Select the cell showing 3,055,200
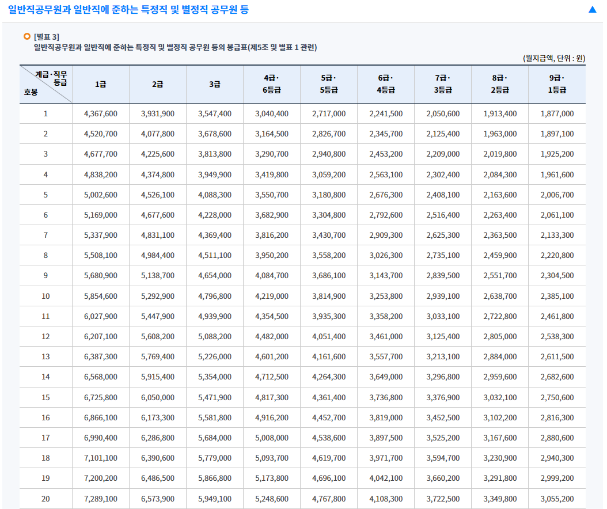The height and width of the screenshot is (509, 607). tap(557, 499)
